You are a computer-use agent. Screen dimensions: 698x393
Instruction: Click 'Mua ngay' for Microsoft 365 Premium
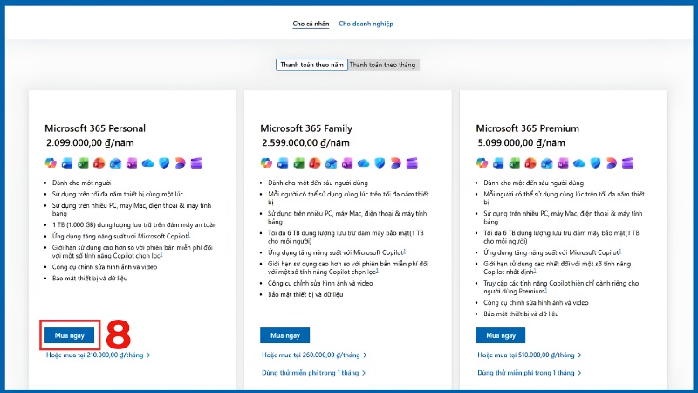tap(500, 335)
